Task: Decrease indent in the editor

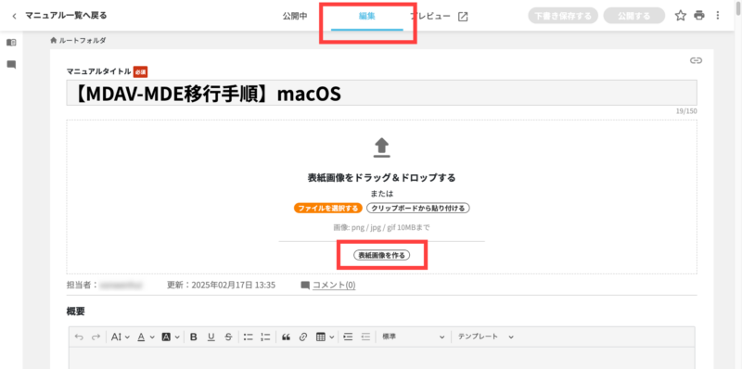Action: (365, 337)
